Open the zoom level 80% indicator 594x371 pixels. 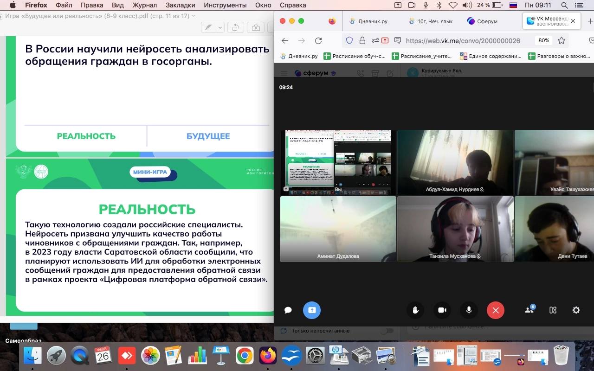click(544, 40)
